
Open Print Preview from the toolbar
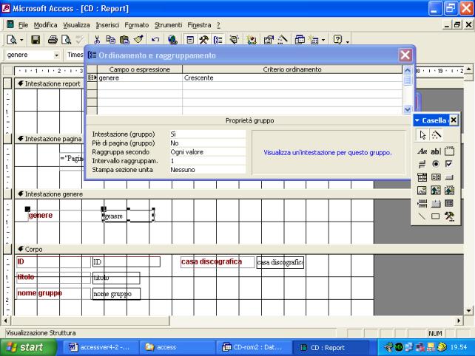click(x=66, y=40)
